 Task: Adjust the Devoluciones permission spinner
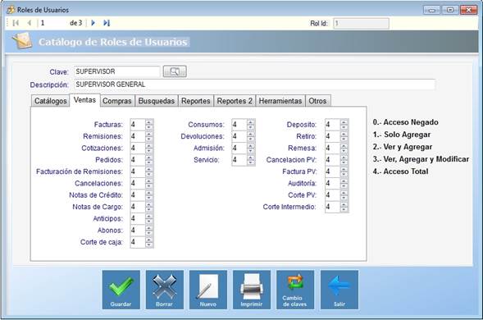click(244, 136)
